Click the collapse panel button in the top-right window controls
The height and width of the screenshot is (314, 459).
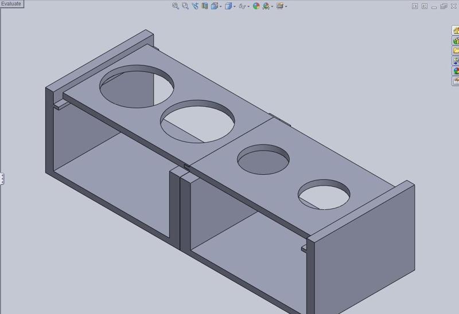click(x=415, y=6)
